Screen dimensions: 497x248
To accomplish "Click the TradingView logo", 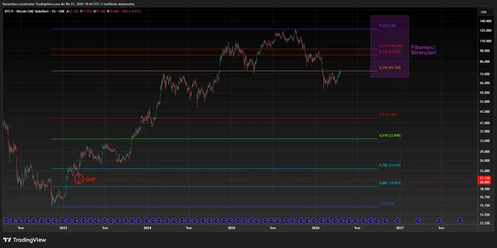I will pos(24,240).
